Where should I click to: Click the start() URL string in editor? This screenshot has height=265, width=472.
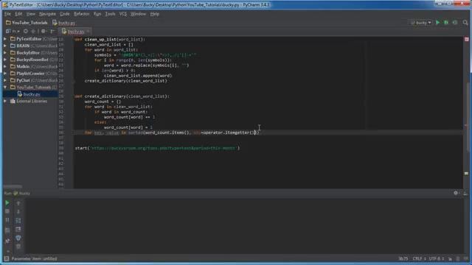(164, 148)
